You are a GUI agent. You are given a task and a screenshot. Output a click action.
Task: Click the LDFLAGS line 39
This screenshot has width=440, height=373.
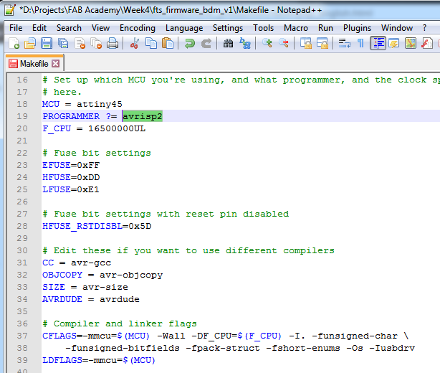[x=99, y=360]
